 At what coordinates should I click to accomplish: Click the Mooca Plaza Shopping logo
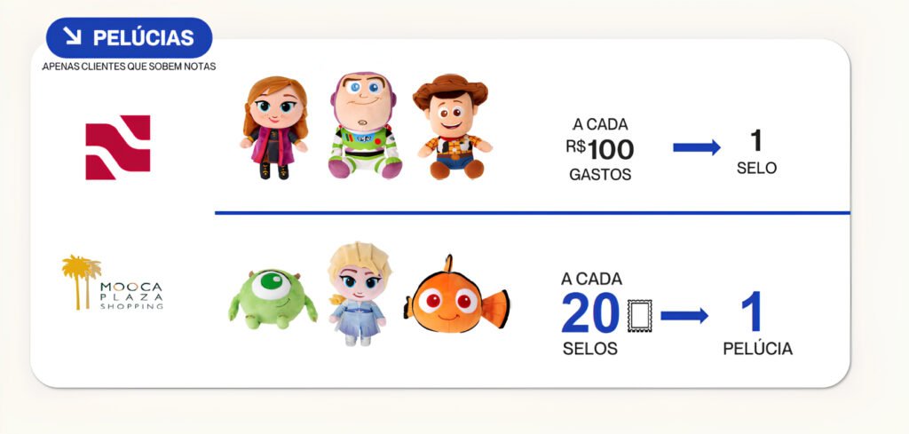[113, 282]
